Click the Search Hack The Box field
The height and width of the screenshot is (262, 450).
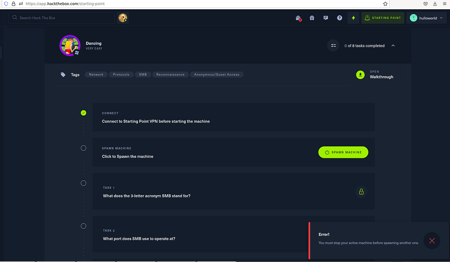pyautogui.click(x=62, y=18)
